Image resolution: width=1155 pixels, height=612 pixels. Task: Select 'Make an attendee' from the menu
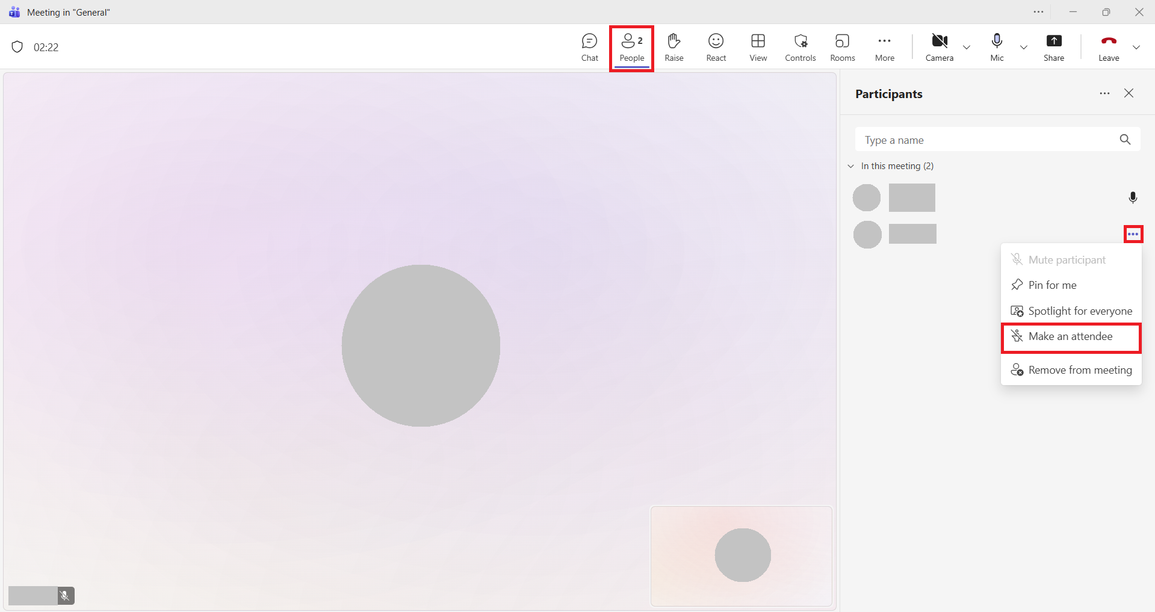click(1070, 336)
